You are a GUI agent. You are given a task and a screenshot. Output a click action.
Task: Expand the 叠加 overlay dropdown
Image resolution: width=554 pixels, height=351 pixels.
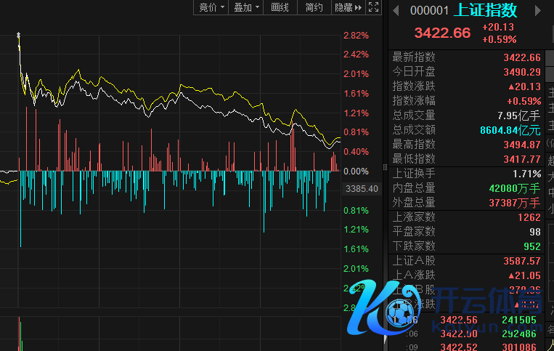[245, 7]
